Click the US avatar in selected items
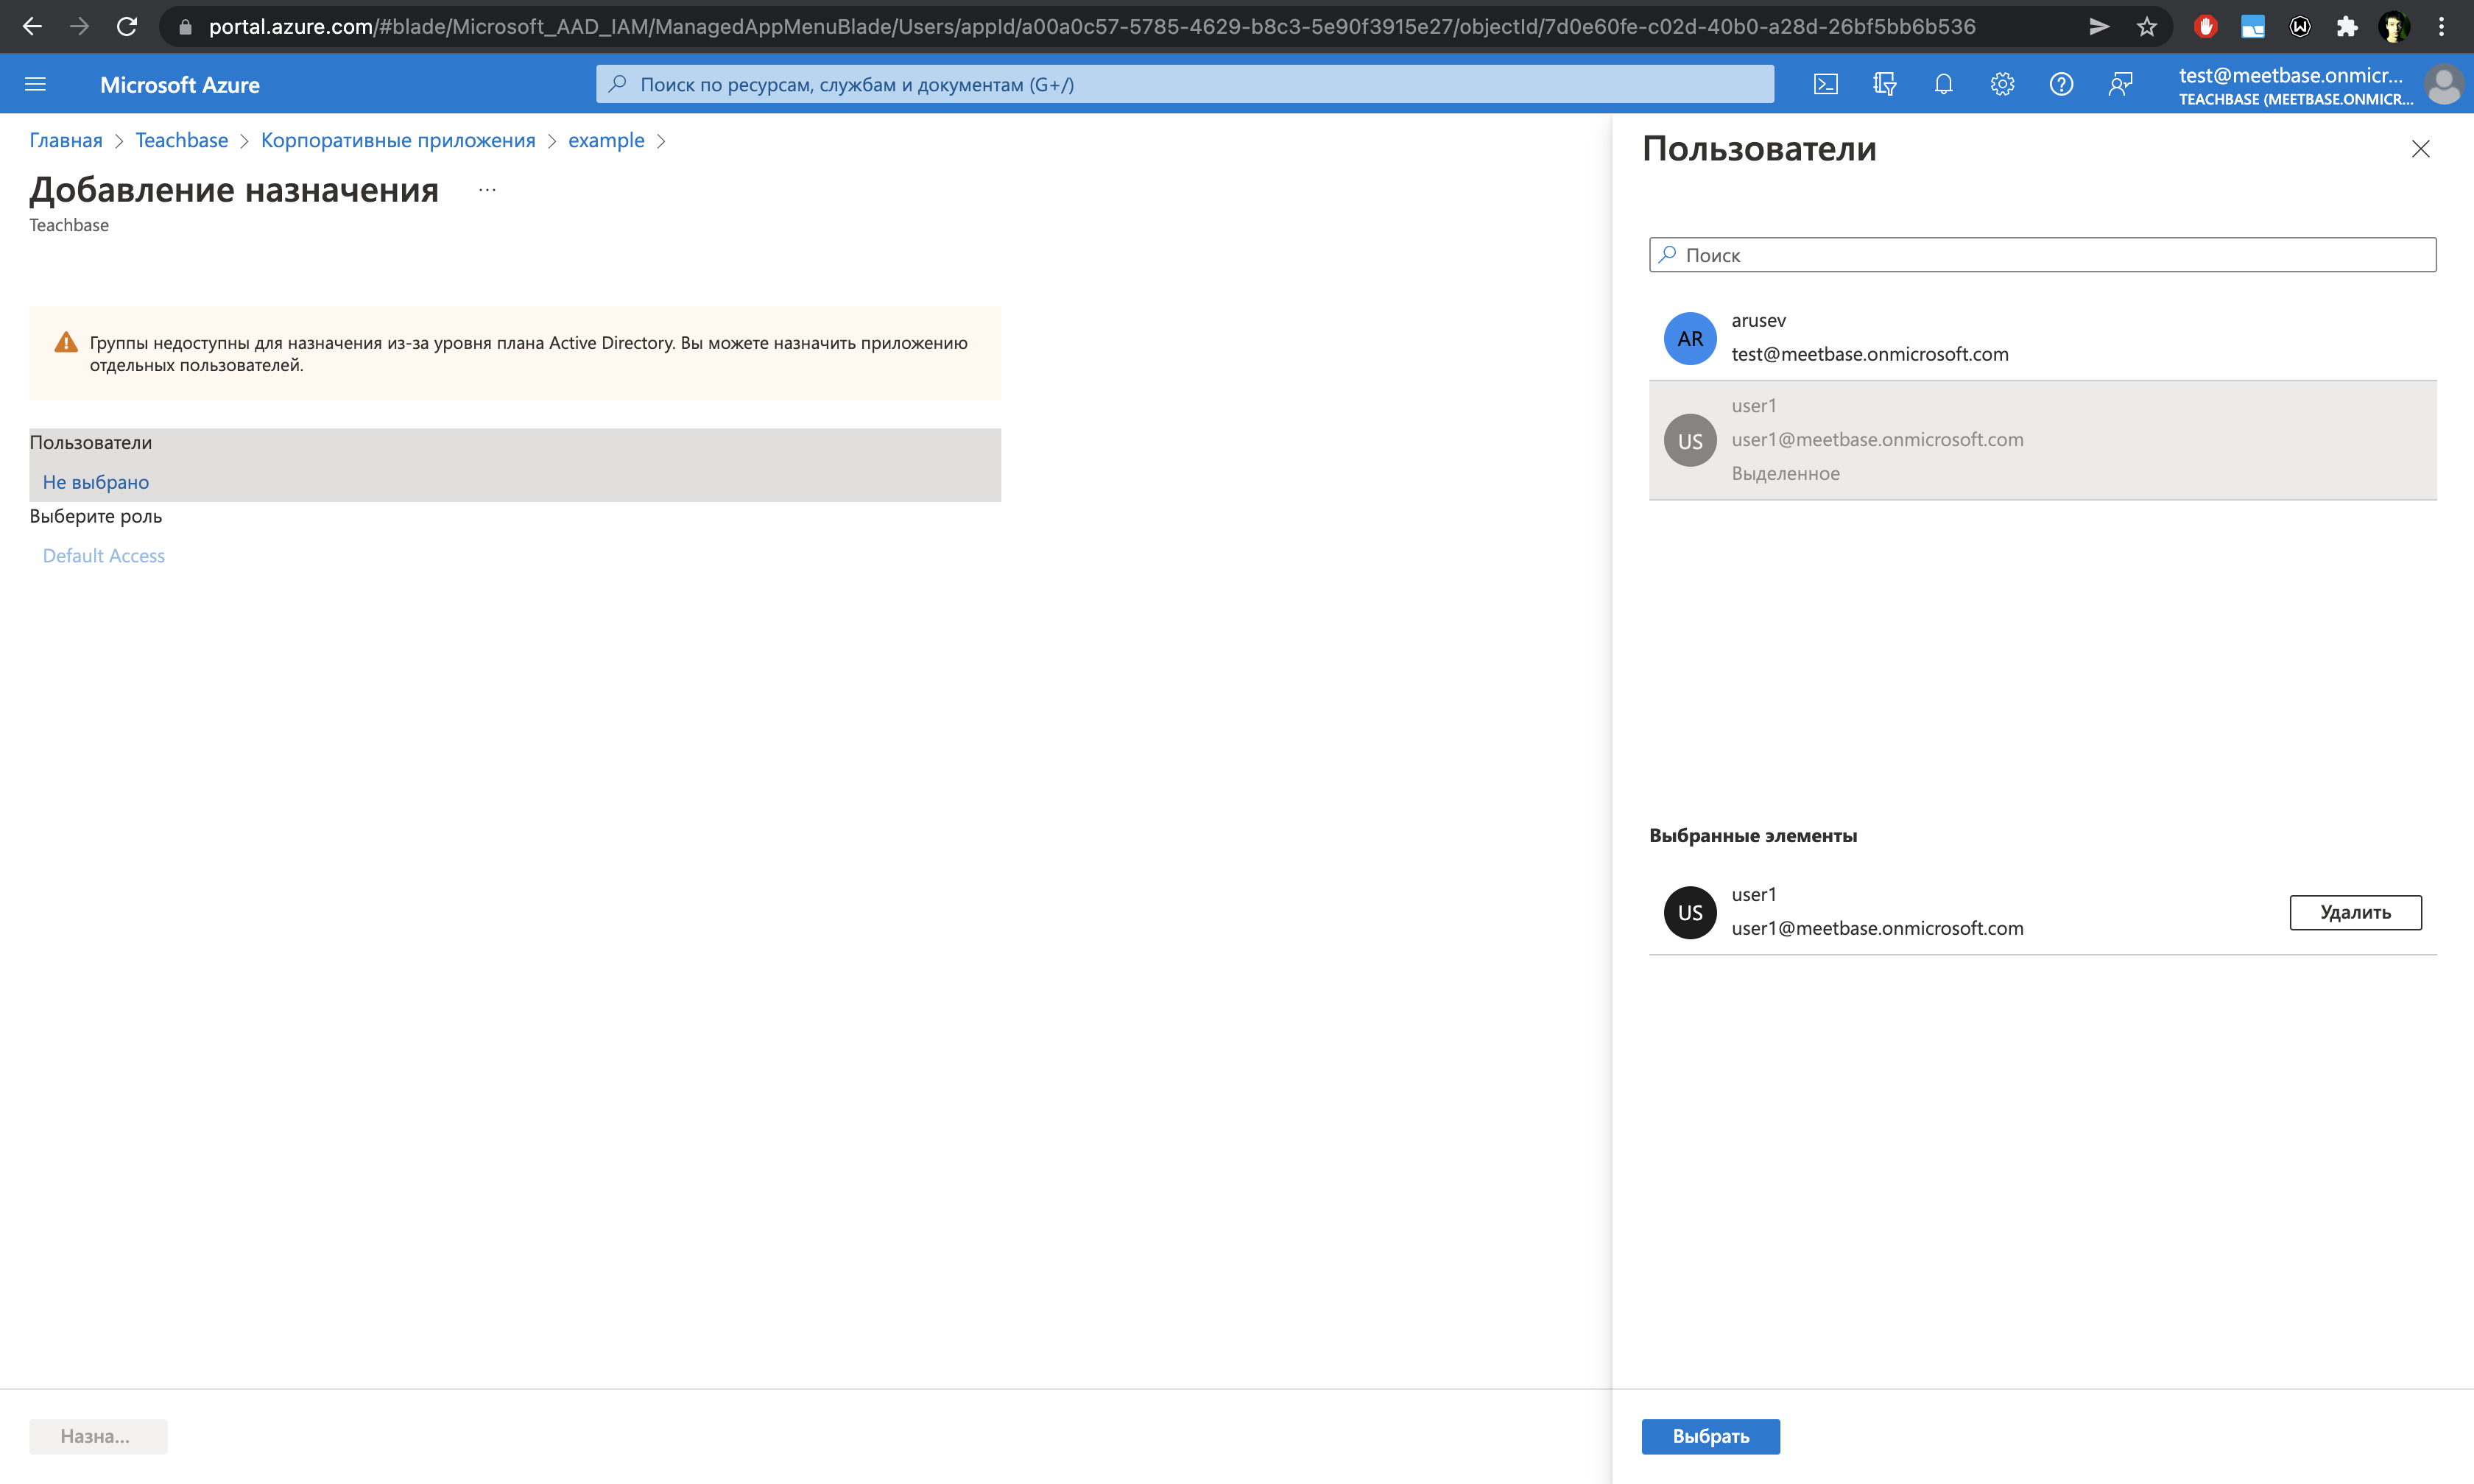The width and height of the screenshot is (2474, 1484). click(x=1690, y=912)
